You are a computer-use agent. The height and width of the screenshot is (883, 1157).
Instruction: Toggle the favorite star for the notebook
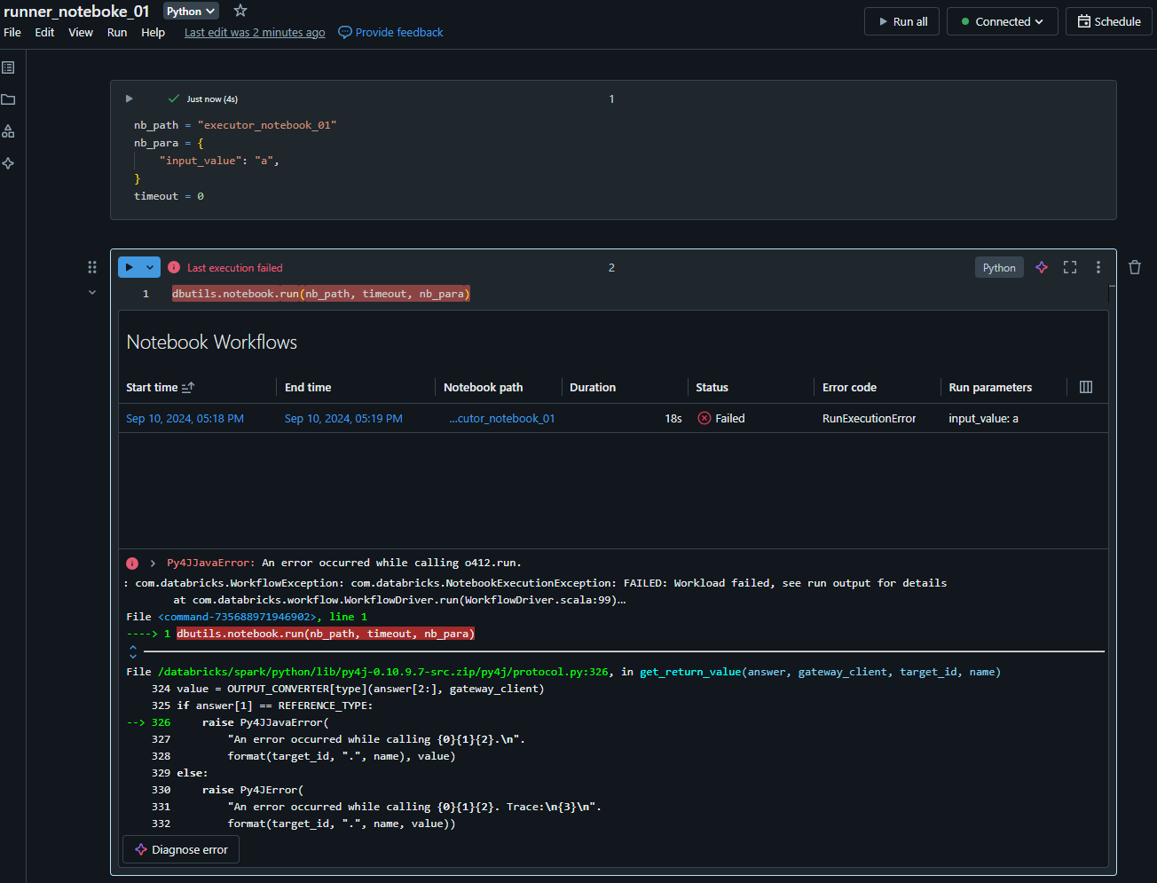240,12
